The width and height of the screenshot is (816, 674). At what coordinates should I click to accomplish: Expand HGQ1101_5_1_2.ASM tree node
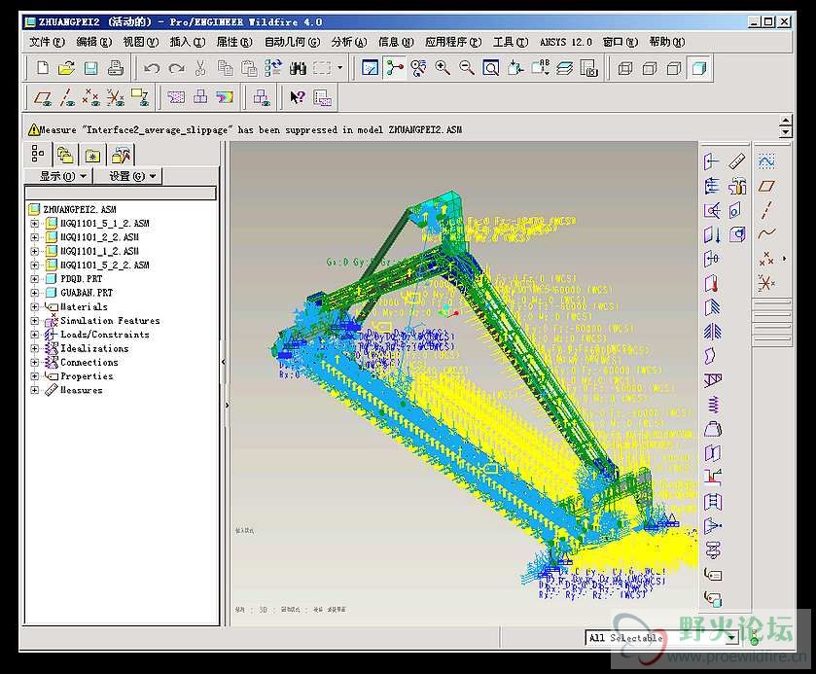tap(34, 224)
